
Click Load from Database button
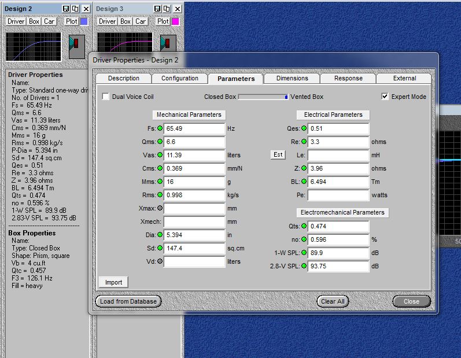128,301
